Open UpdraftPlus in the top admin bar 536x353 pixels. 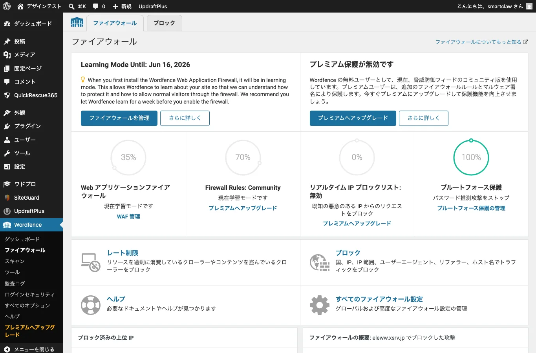(153, 6)
